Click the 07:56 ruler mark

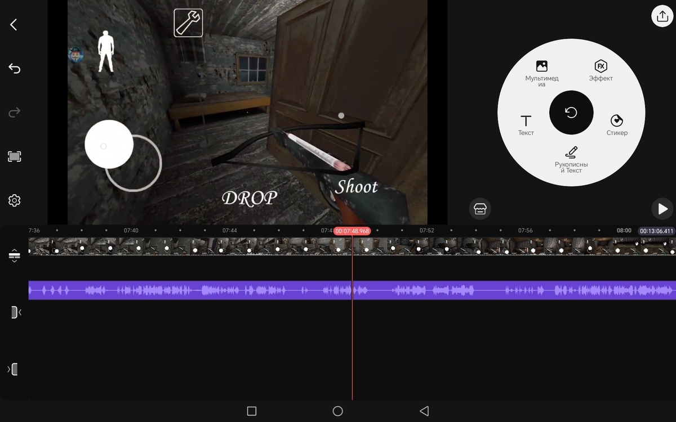click(525, 231)
